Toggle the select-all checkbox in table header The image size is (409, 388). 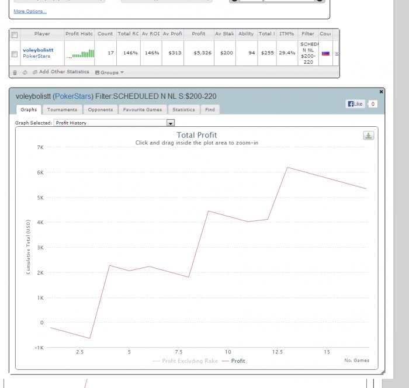click(x=15, y=34)
